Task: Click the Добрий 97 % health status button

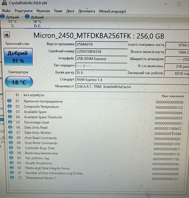Action: point(18,57)
